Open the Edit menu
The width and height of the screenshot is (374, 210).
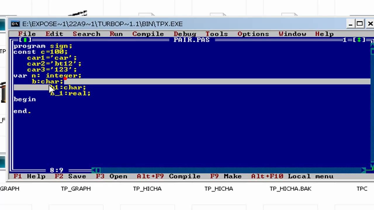[x=54, y=34]
